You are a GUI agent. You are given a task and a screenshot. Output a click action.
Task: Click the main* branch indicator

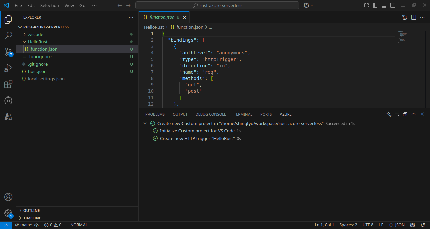(23, 225)
